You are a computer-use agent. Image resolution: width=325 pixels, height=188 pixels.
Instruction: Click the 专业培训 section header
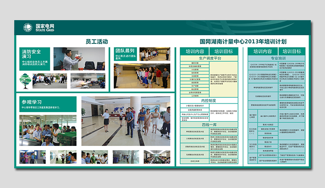[278, 59]
